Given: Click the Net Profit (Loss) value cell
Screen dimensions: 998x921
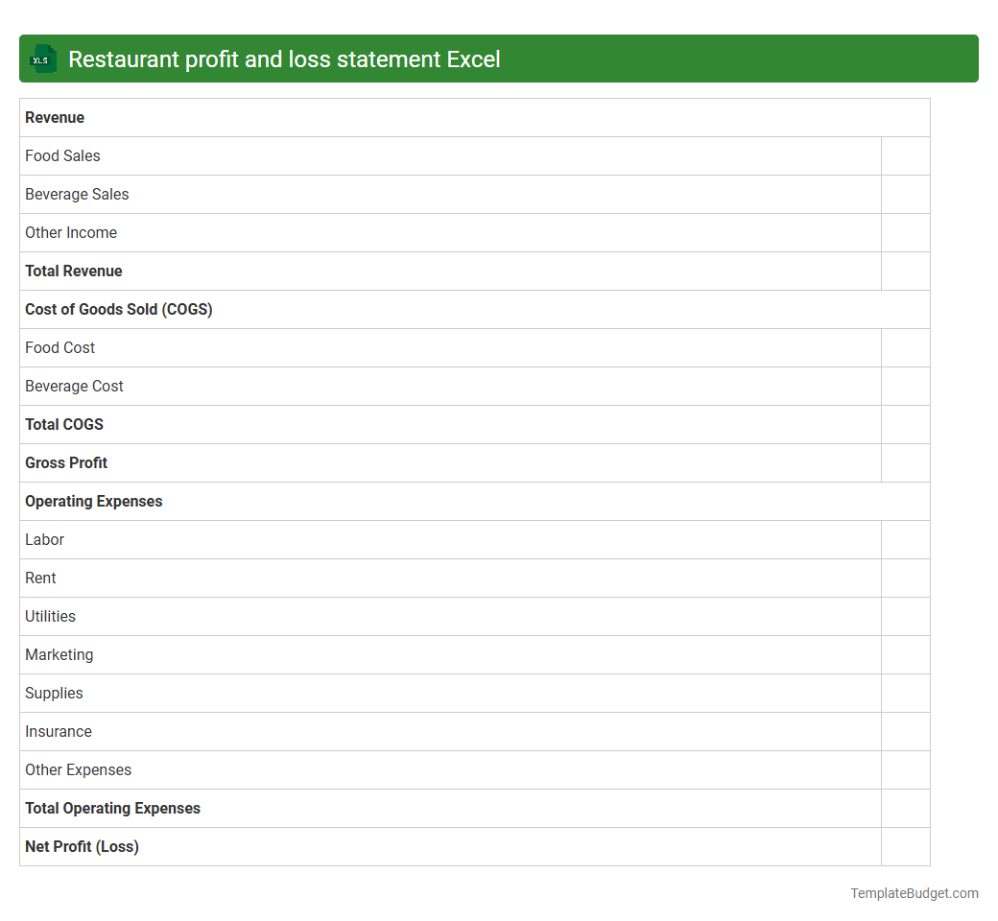Looking at the screenshot, I should point(905,846).
